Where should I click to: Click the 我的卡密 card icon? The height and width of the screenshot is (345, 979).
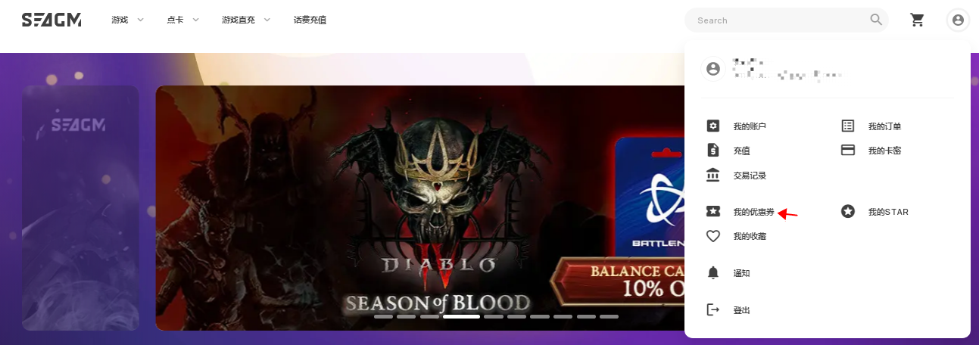(848, 151)
